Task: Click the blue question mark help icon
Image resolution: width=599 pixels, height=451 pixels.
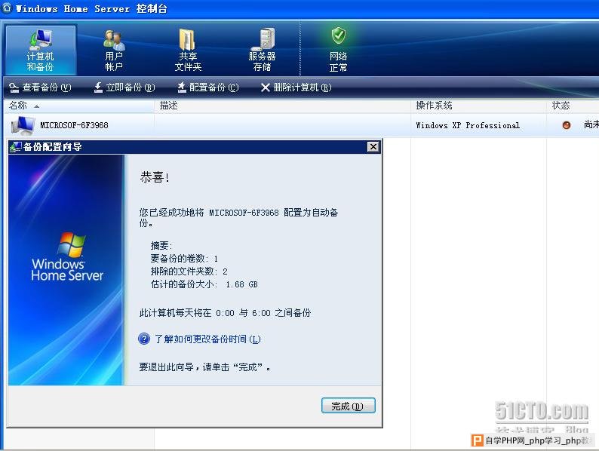Action: 144,339
